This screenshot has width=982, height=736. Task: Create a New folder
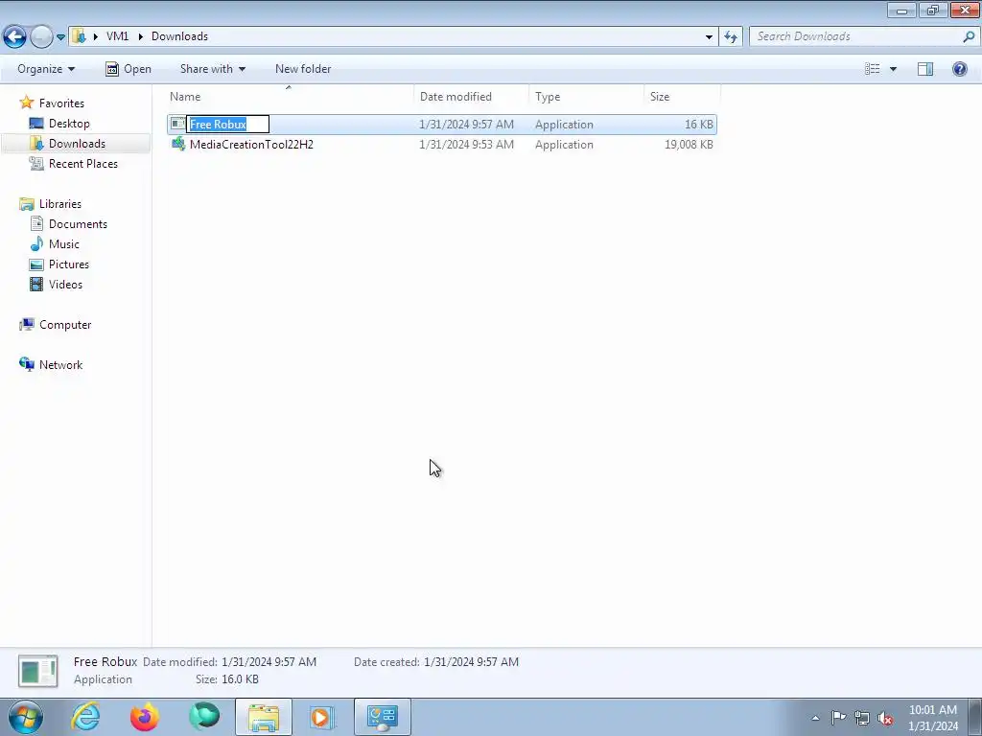click(x=303, y=69)
